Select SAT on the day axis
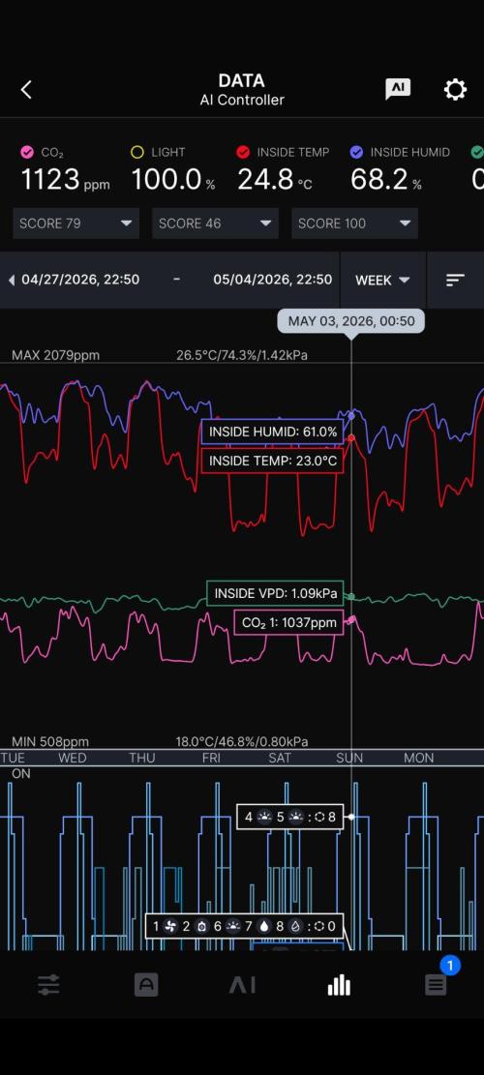 click(280, 758)
